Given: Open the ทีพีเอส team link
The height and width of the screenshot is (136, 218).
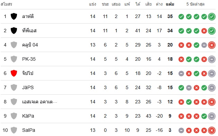Looking at the screenshot, I should [29, 31].
